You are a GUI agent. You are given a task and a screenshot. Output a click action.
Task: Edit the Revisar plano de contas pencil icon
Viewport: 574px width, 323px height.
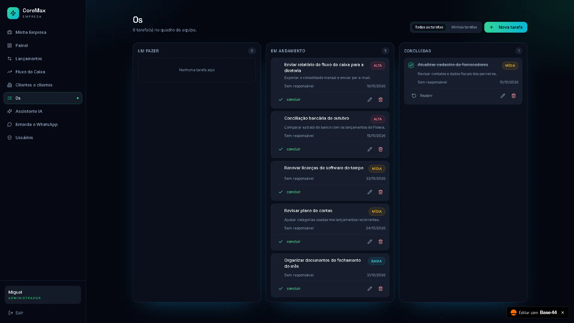370,242
